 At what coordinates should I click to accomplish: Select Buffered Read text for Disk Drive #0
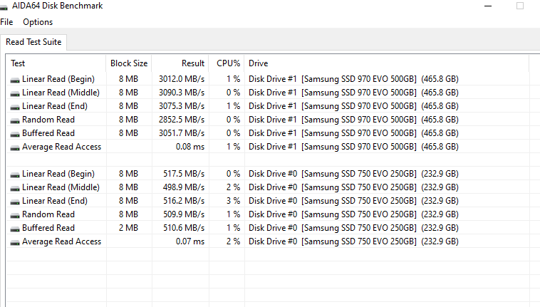click(48, 228)
